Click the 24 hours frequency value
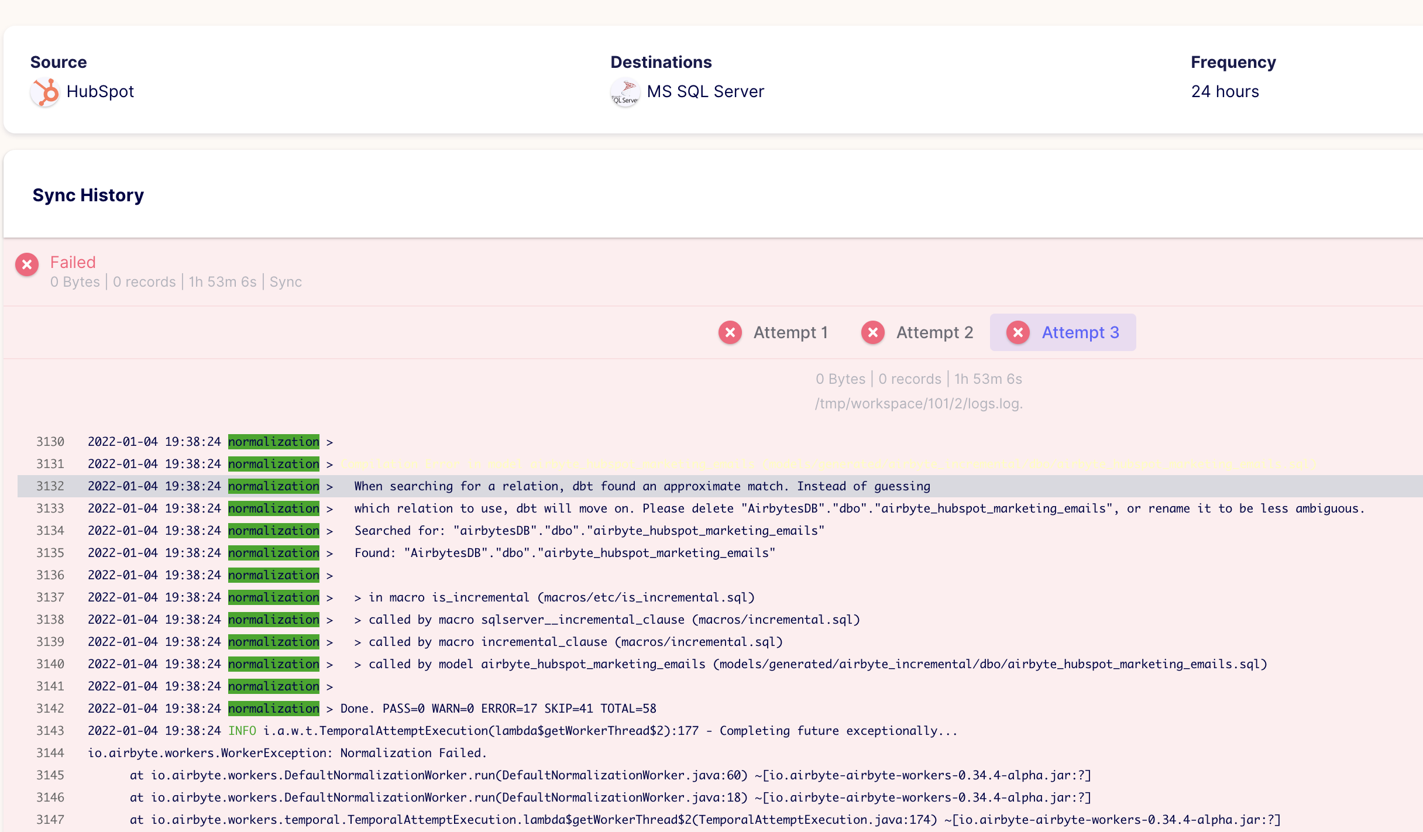Viewport: 1423px width, 832px height. click(1225, 92)
